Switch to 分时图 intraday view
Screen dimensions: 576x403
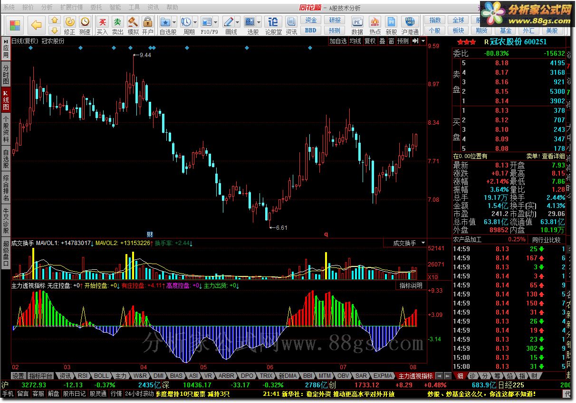pyautogui.click(x=6, y=74)
